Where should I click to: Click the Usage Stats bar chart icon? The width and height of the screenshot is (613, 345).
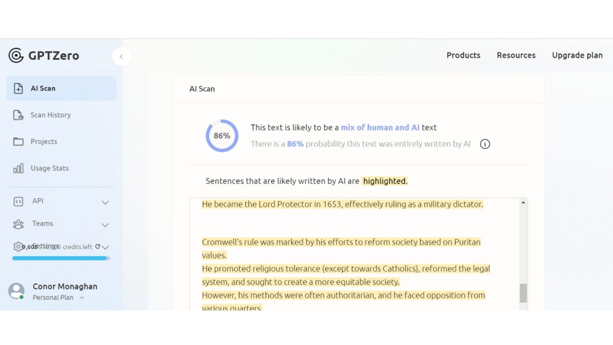point(18,168)
